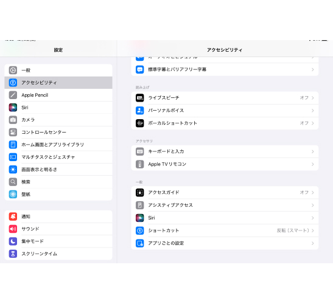
Task: Open アプリごとの設定 page
Action: pyautogui.click(x=225, y=243)
